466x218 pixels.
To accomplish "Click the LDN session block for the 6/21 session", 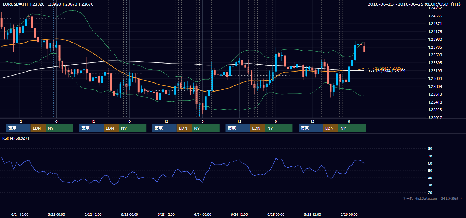I will (38, 128).
